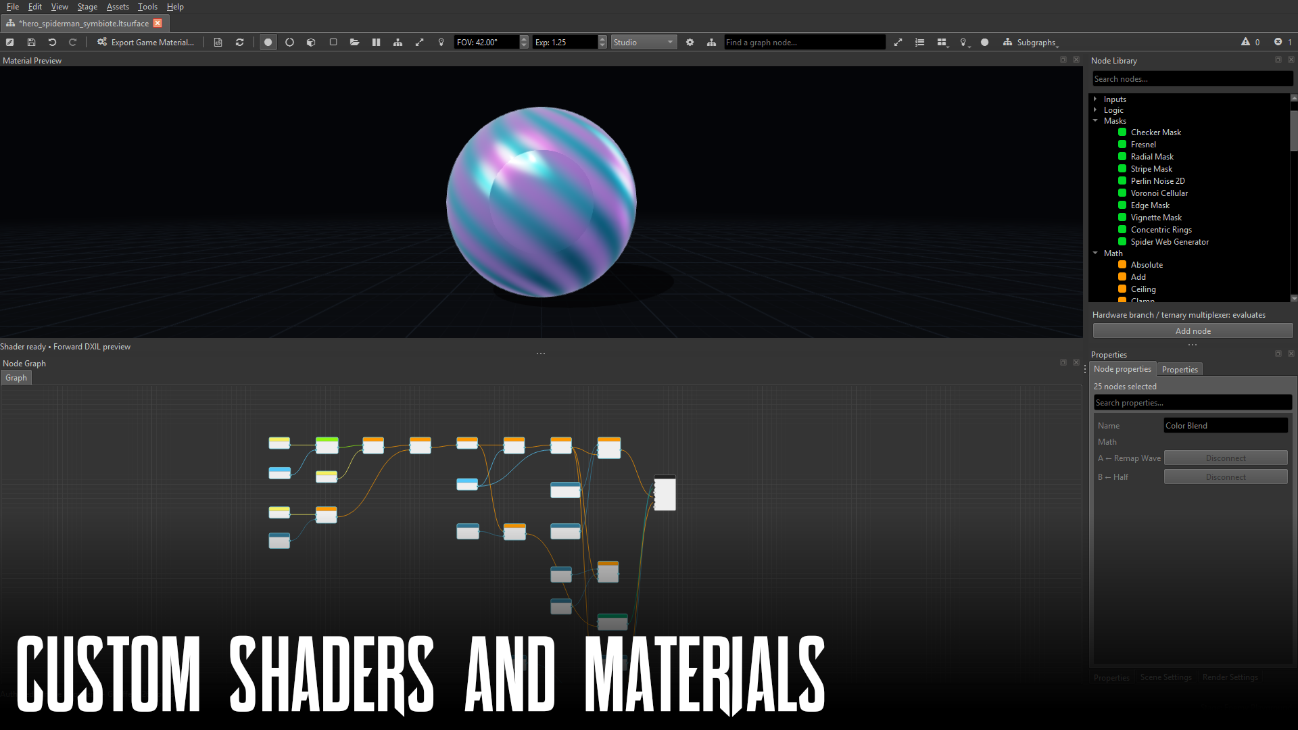This screenshot has height=730, width=1298.
Task: Expand the Inputs category in Node Library
Action: click(1095, 99)
